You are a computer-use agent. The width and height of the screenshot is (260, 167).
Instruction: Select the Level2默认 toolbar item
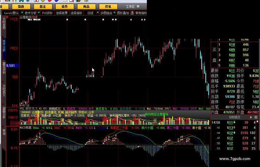pos(11,13)
